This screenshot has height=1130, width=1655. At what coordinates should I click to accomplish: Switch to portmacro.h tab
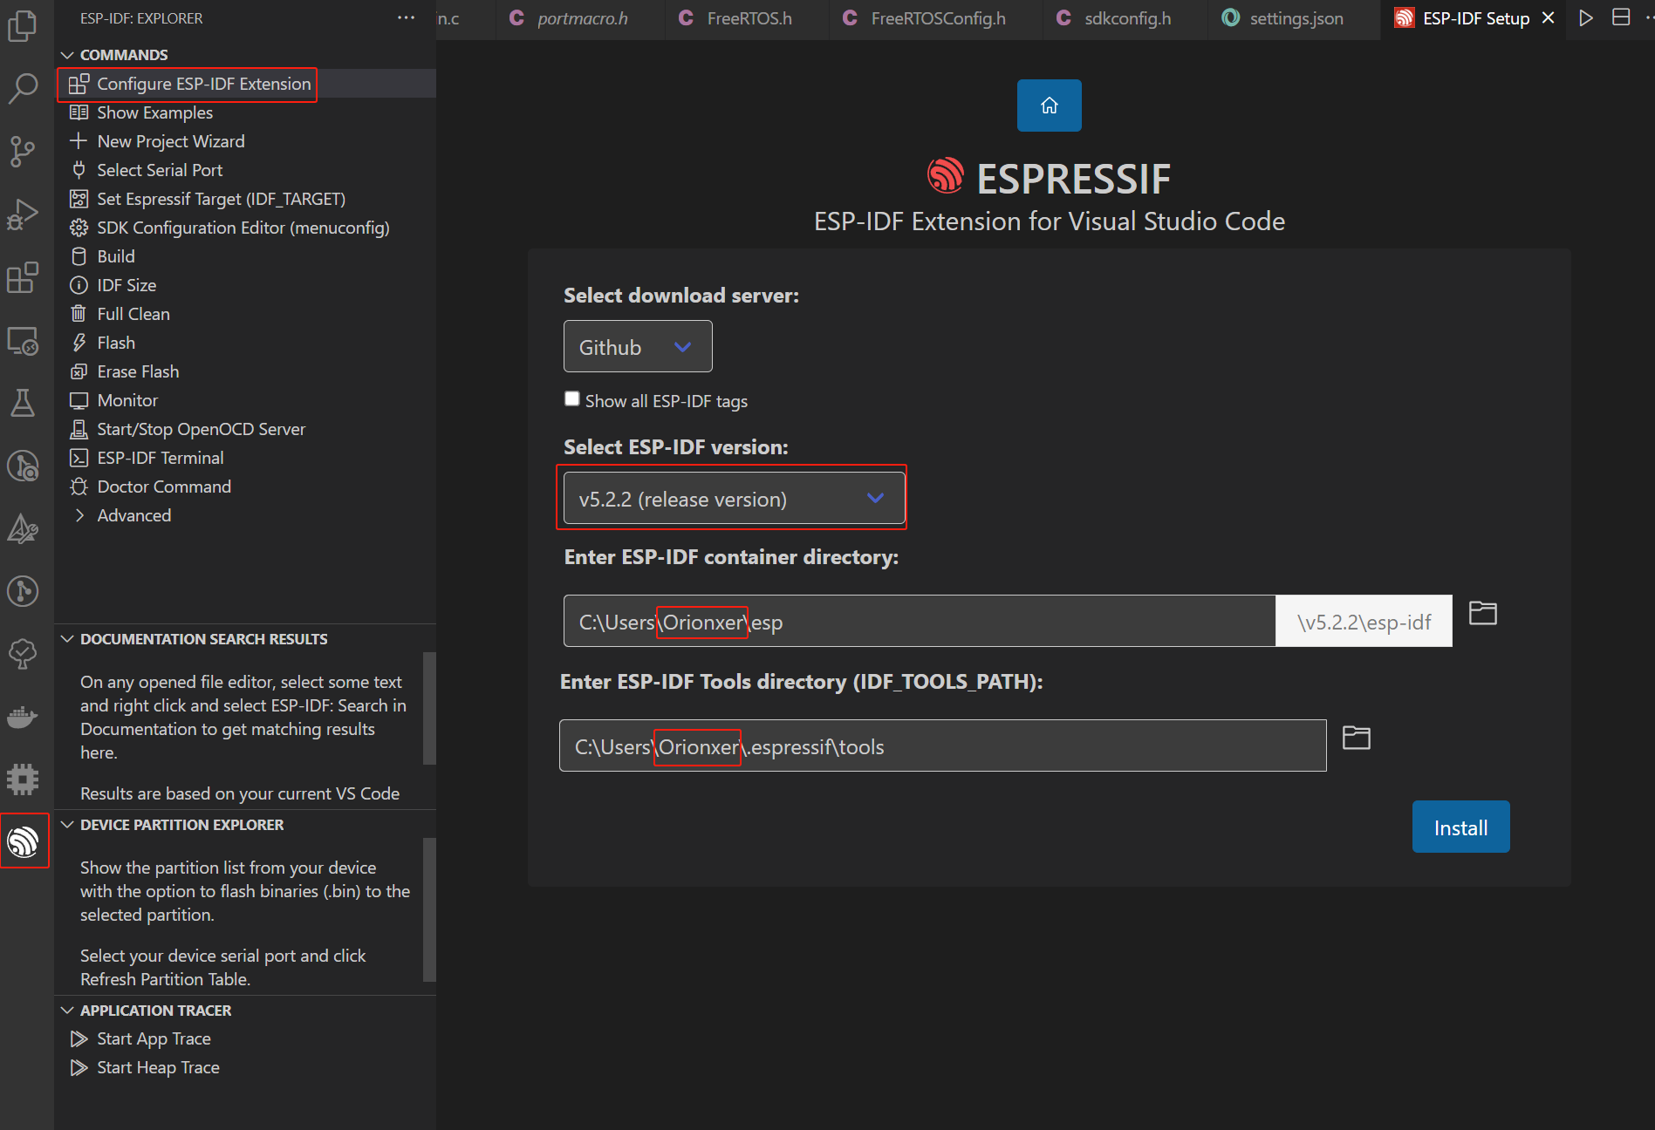tap(582, 18)
